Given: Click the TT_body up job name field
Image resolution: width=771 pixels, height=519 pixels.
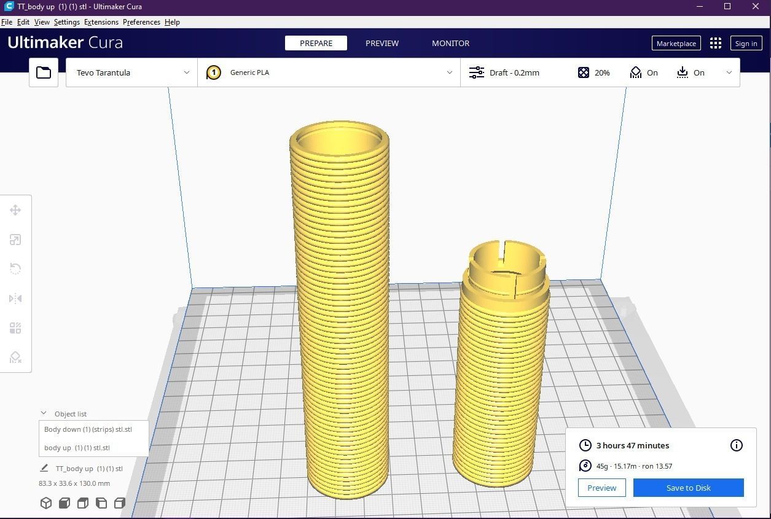Looking at the screenshot, I should tap(89, 469).
